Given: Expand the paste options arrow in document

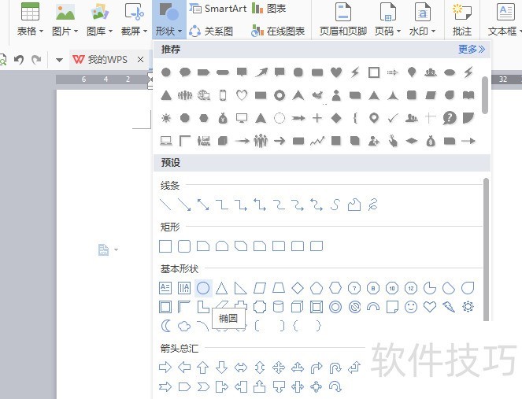Looking at the screenshot, I should [117, 249].
